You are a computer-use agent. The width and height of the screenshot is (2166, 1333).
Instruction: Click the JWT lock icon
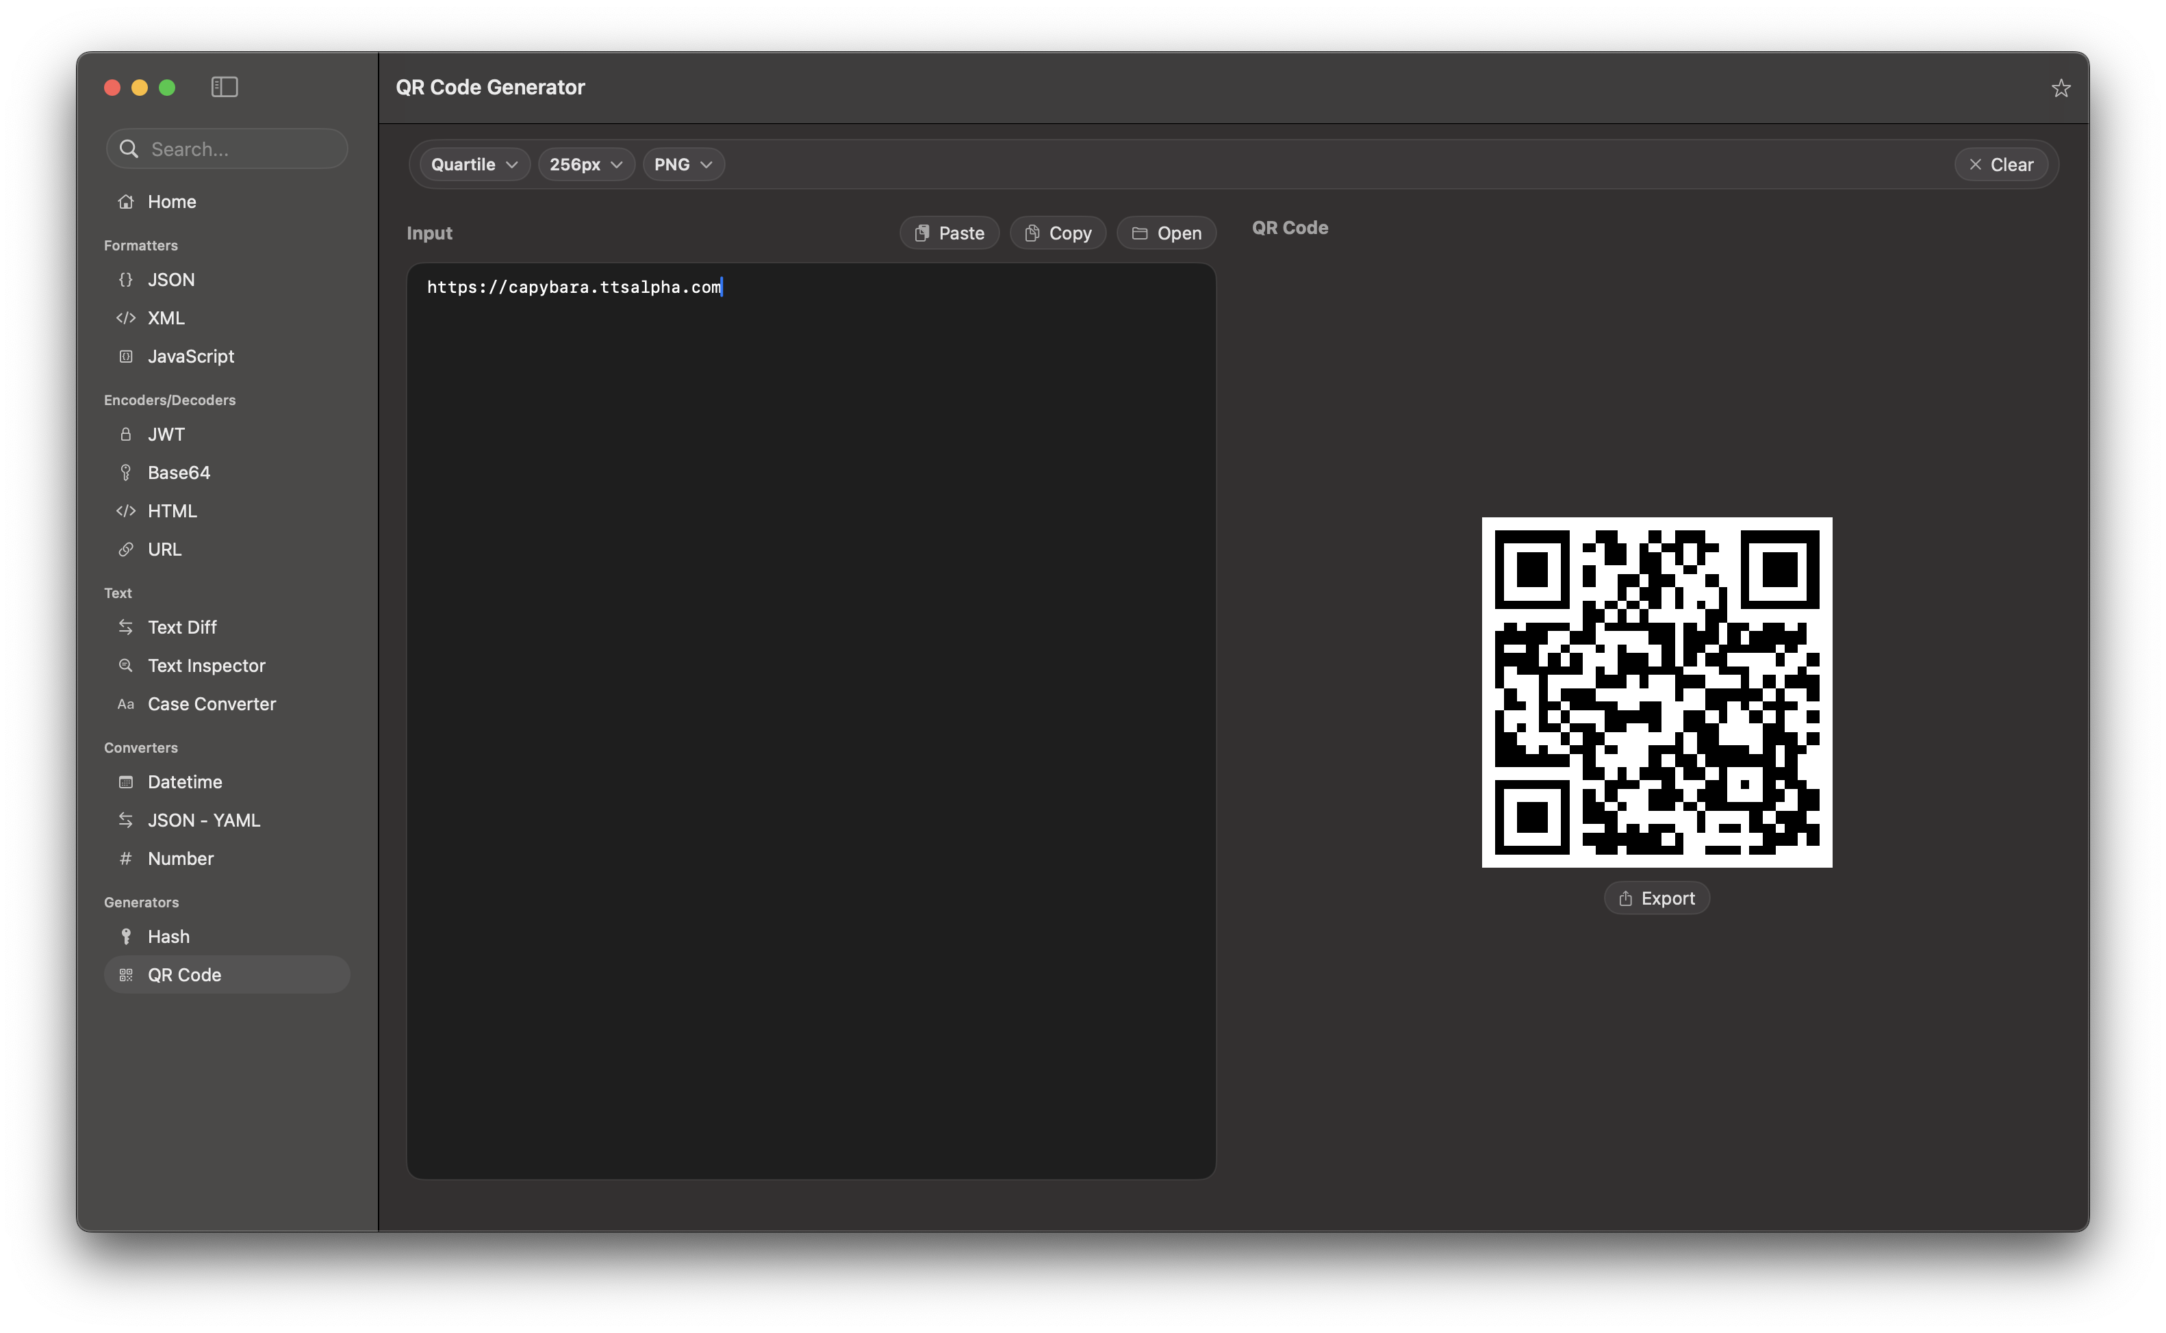tap(126, 435)
